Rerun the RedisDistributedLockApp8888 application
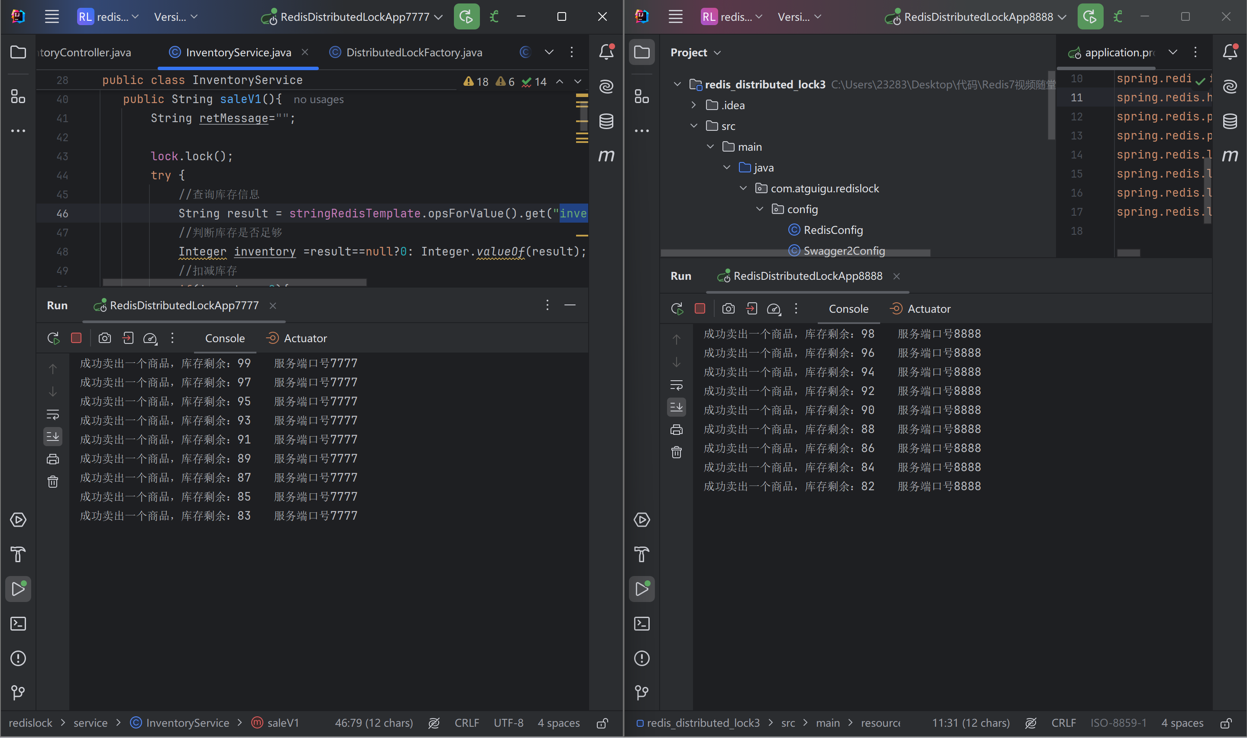 point(677,309)
